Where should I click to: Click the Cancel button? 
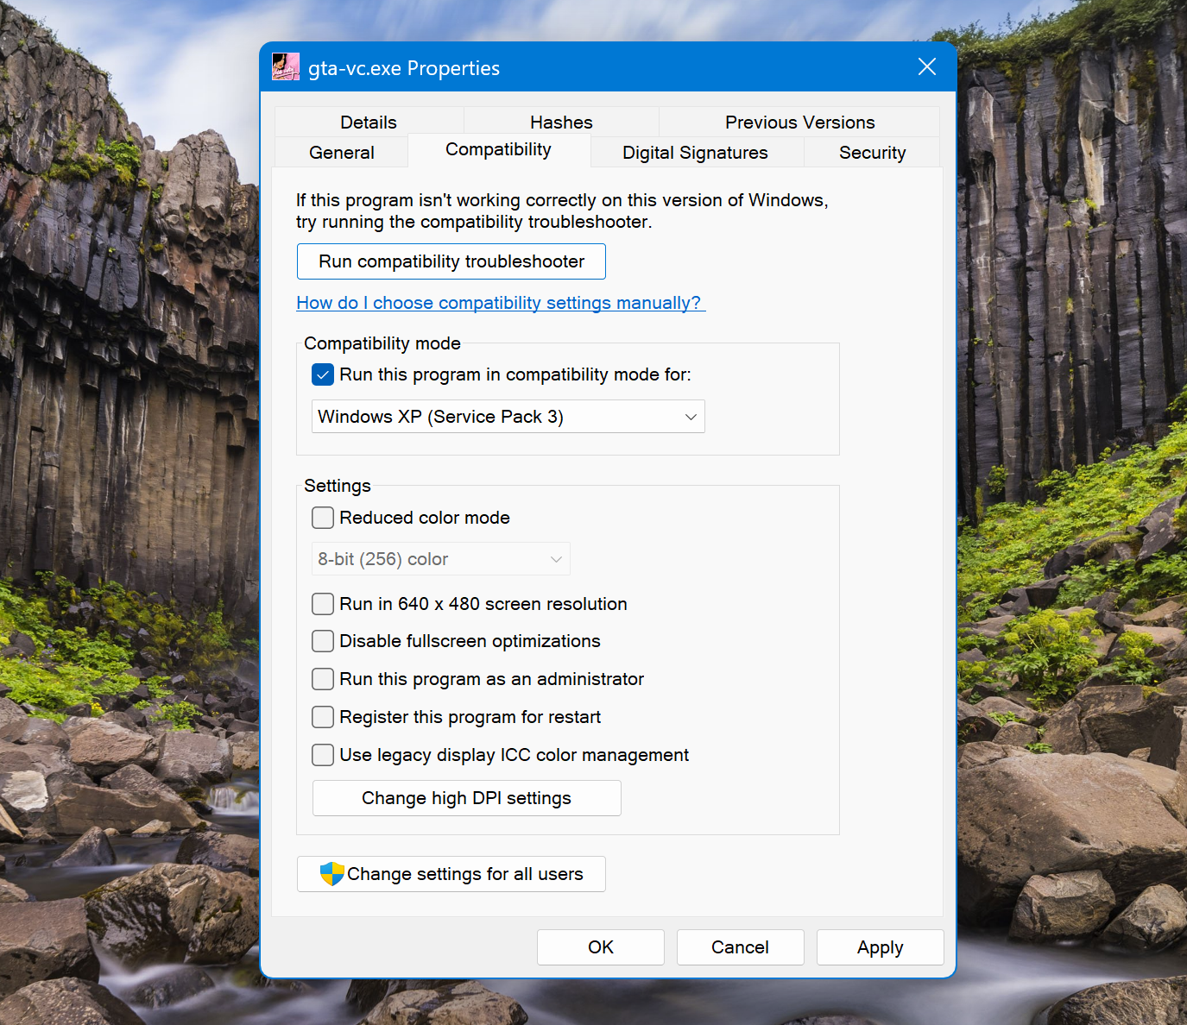[x=741, y=947]
